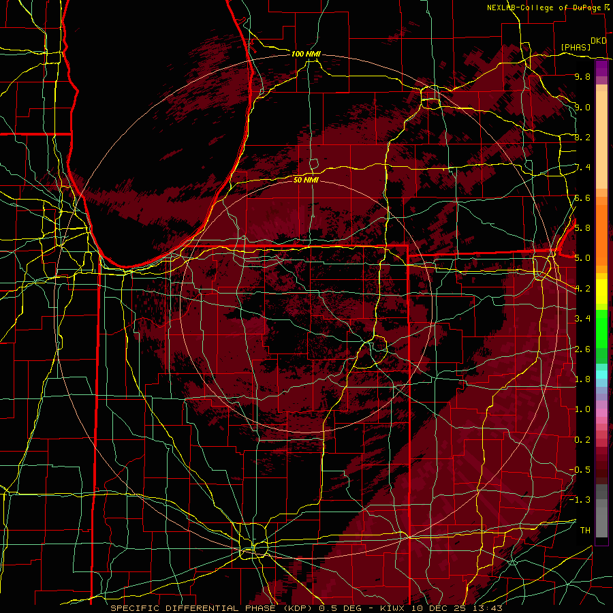The image size is (613, 613).
Task: Click the 2.6 value on color scale
Action: point(582,349)
